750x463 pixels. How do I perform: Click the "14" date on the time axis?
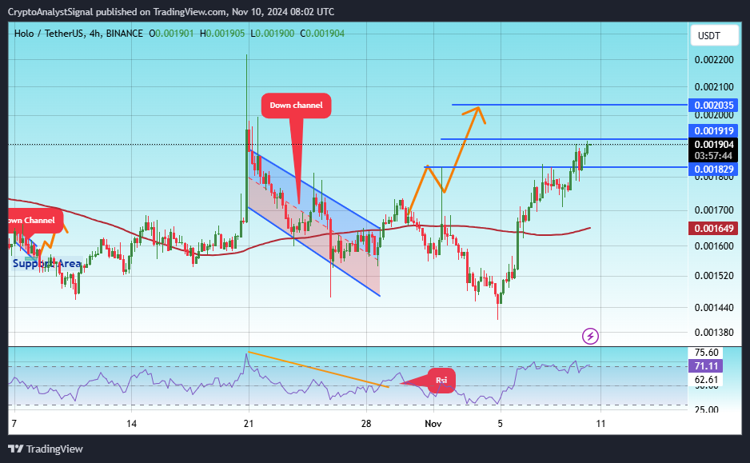pos(132,423)
